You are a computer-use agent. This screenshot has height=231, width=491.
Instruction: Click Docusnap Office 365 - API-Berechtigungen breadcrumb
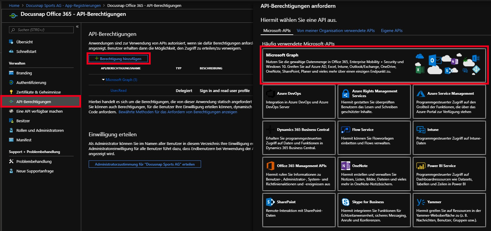[x=144, y=5]
